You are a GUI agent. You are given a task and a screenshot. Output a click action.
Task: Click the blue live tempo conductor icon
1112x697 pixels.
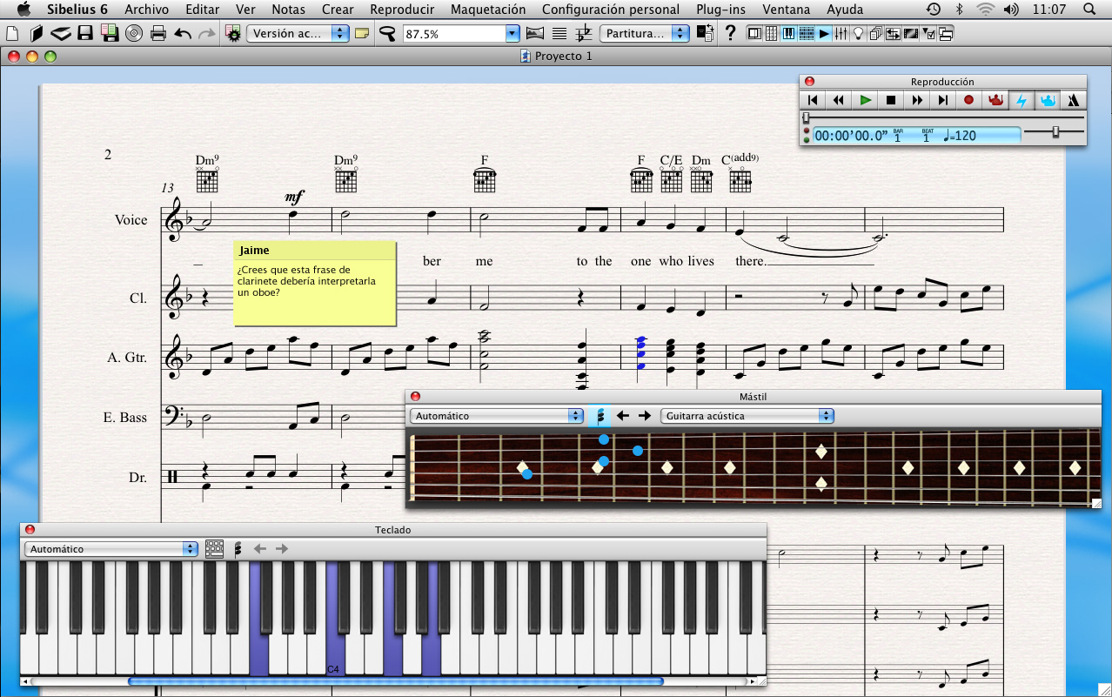pos(1048,100)
